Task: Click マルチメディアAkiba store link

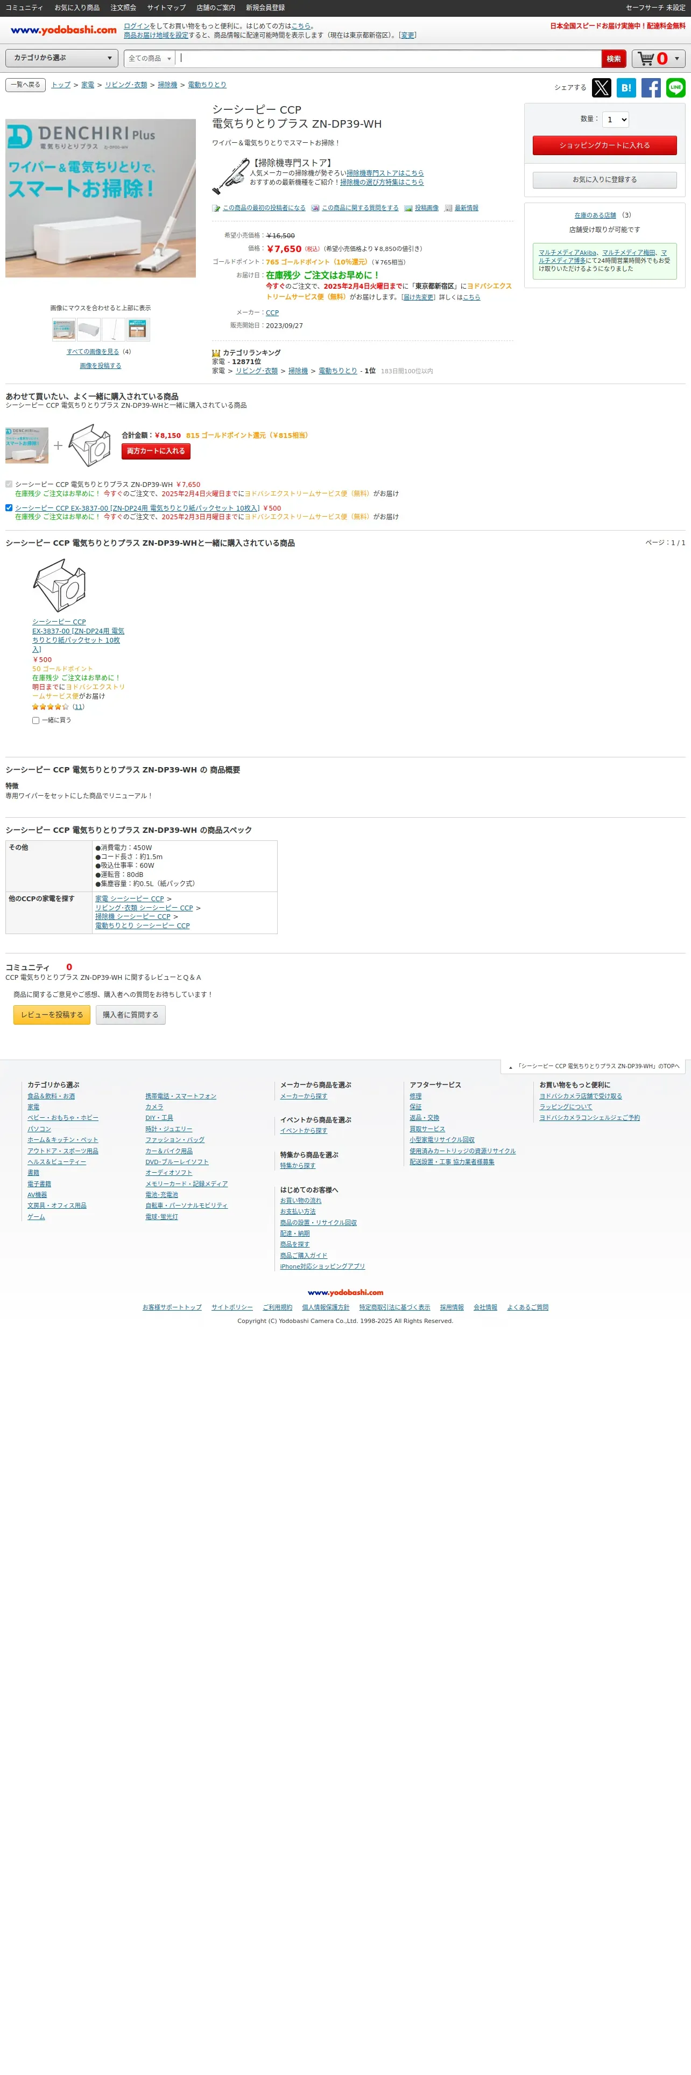Action: click(567, 253)
